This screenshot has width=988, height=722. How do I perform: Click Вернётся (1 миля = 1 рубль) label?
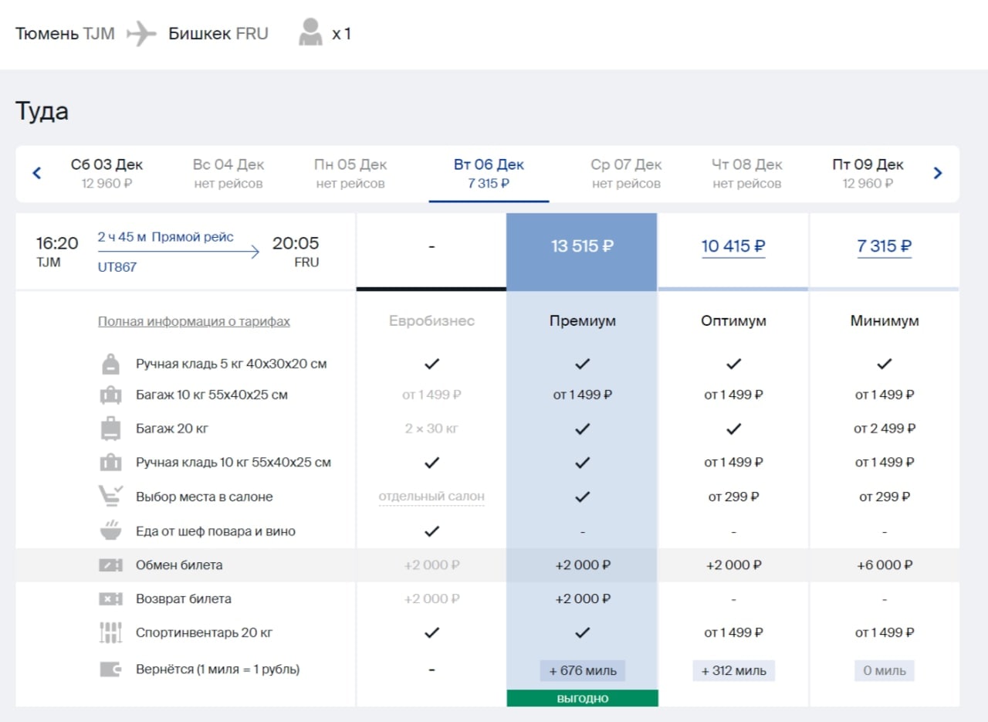218,669
